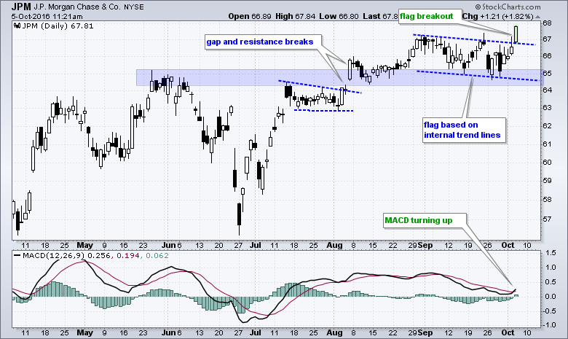This screenshot has width=568, height=339.
Task: Click the bold JPM ticker symbol heading
Action: pos(20,7)
